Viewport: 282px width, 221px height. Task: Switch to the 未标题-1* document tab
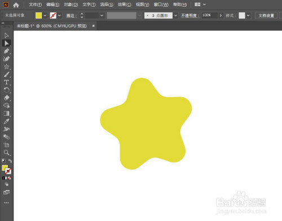(52, 26)
